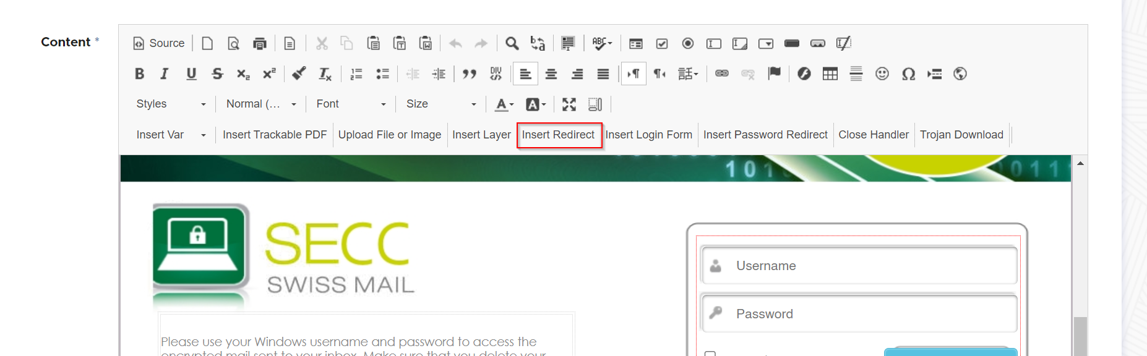Viewport: 1147px width, 356px height.
Task: Select Center alignment option
Action: (551, 74)
